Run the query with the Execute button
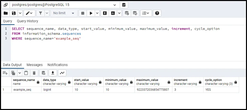 (x=91, y=13)
